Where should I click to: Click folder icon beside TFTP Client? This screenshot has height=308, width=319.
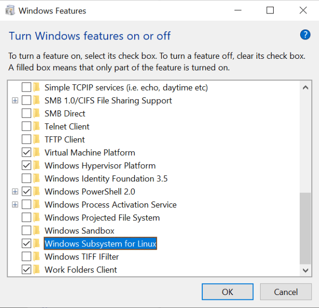[37, 140]
